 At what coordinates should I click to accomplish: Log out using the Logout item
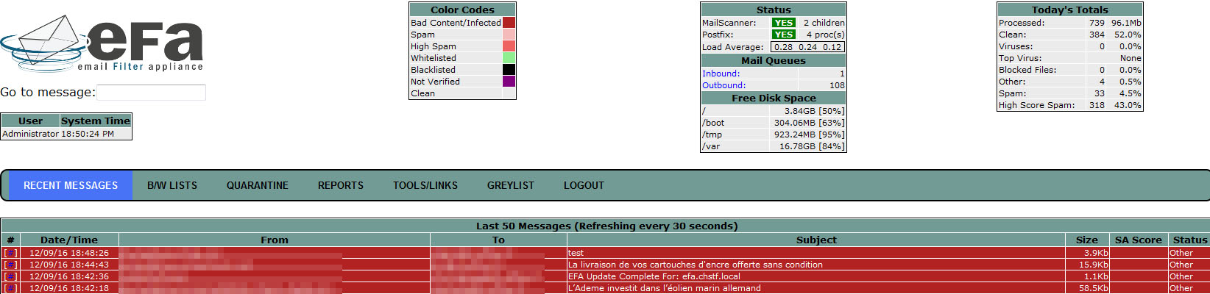click(584, 185)
